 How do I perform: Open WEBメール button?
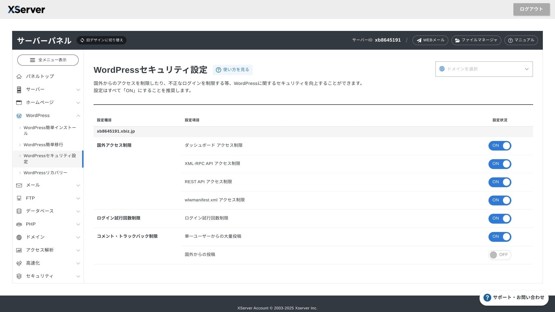(x=430, y=40)
